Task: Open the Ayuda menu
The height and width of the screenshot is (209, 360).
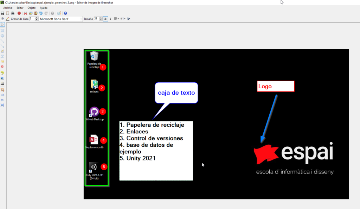Action: pos(44,8)
